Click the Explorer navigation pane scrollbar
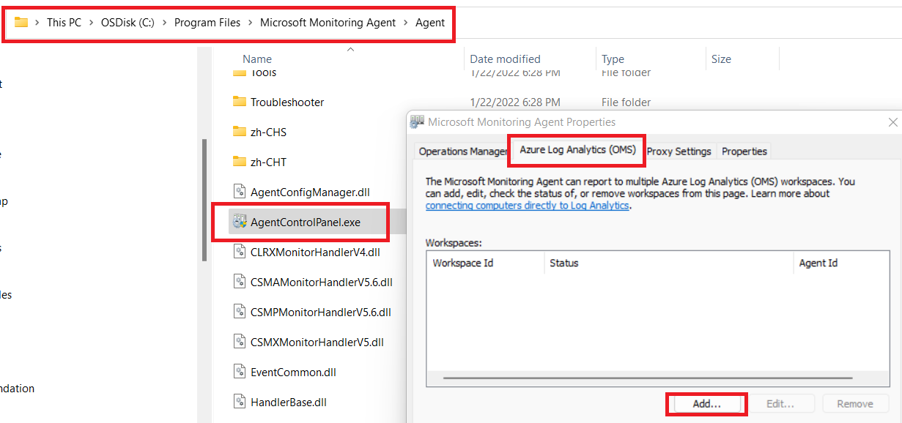 [x=205, y=200]
